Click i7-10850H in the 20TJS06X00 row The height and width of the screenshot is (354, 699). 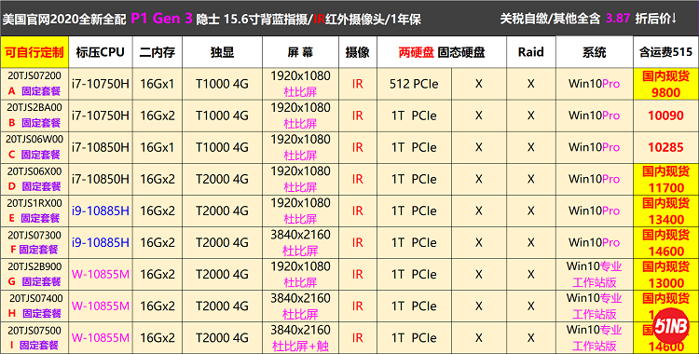click(101, 179)
